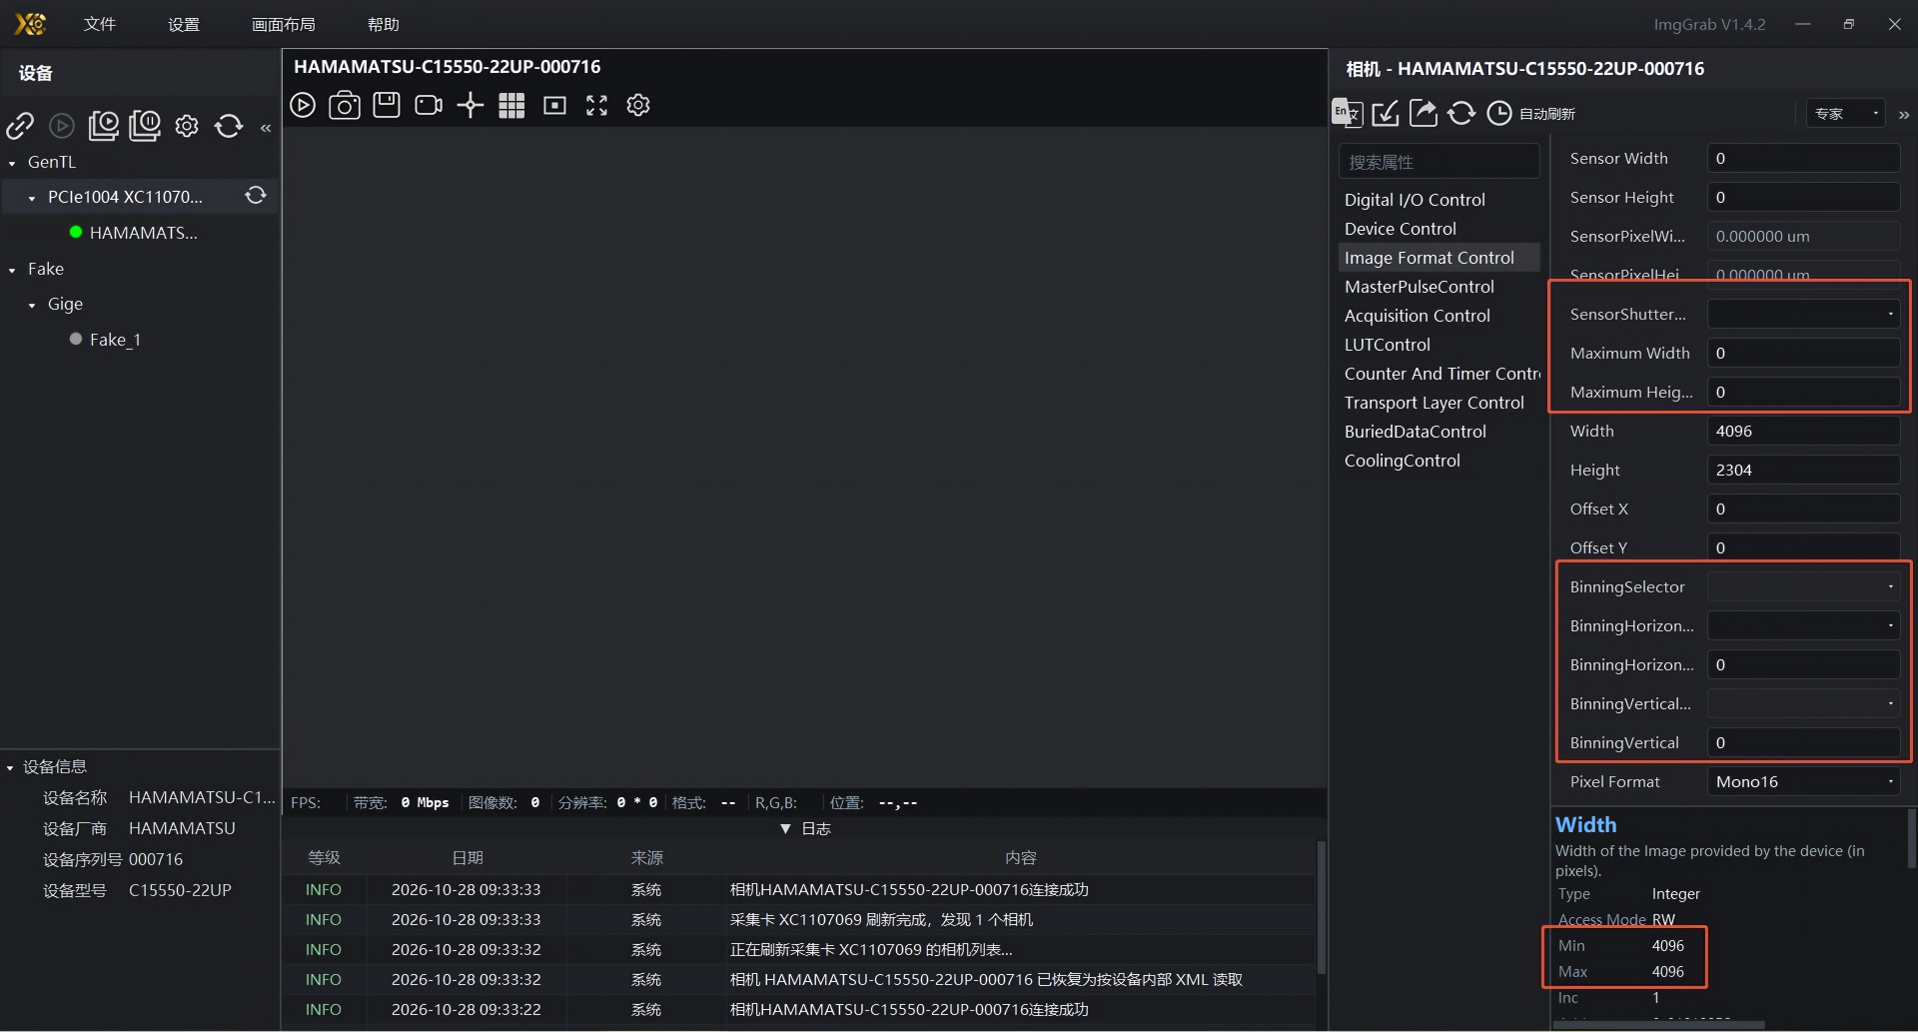Toggle the grid overlay icon

(x=511, y=106)
